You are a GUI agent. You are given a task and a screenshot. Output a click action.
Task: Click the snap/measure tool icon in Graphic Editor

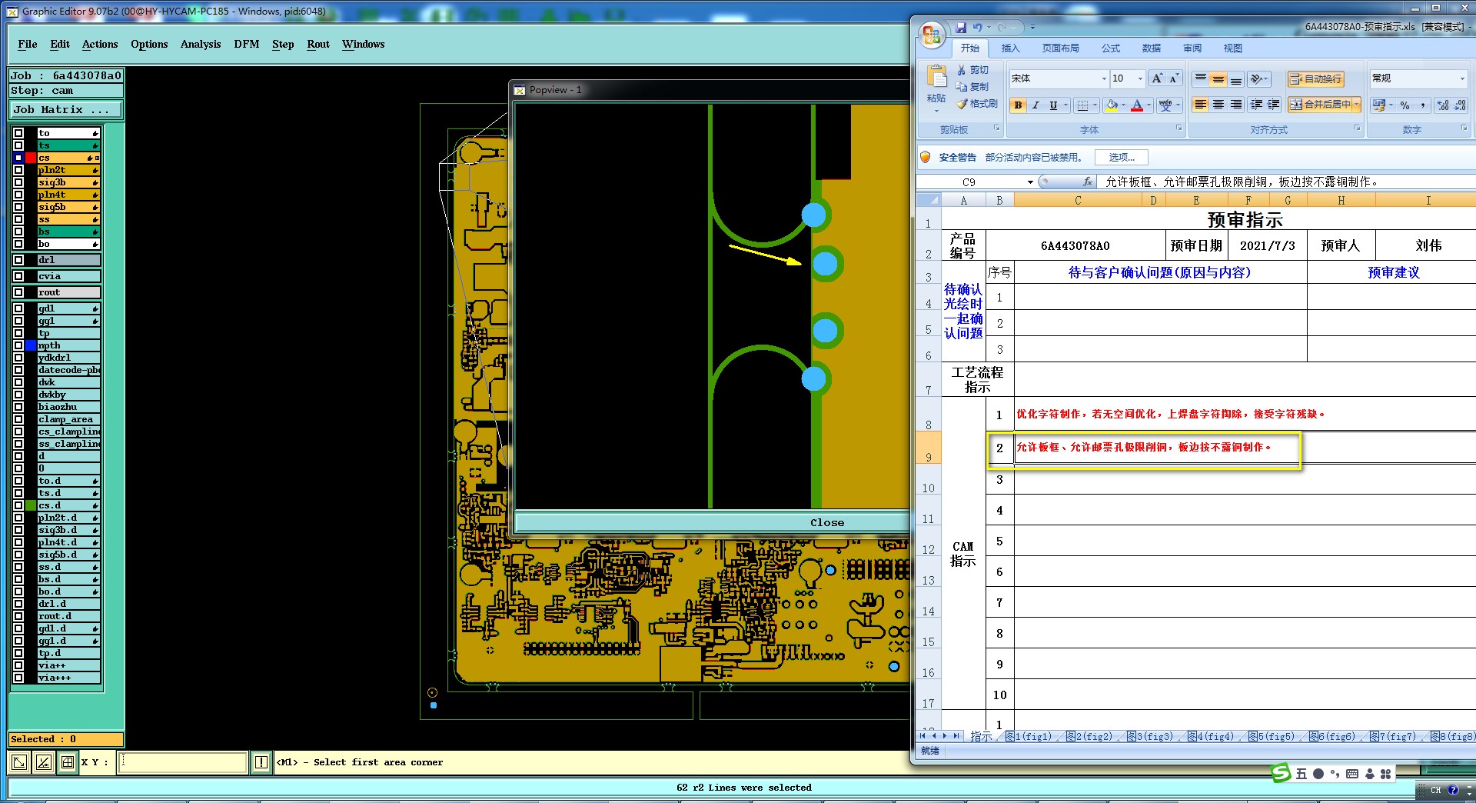click(44, 762)
